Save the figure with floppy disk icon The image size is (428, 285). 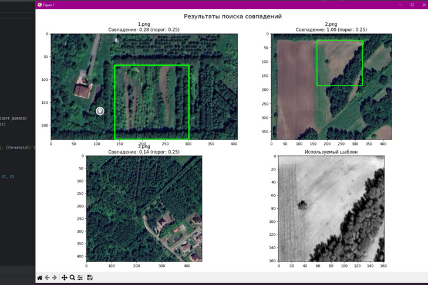tap(89, 277)
